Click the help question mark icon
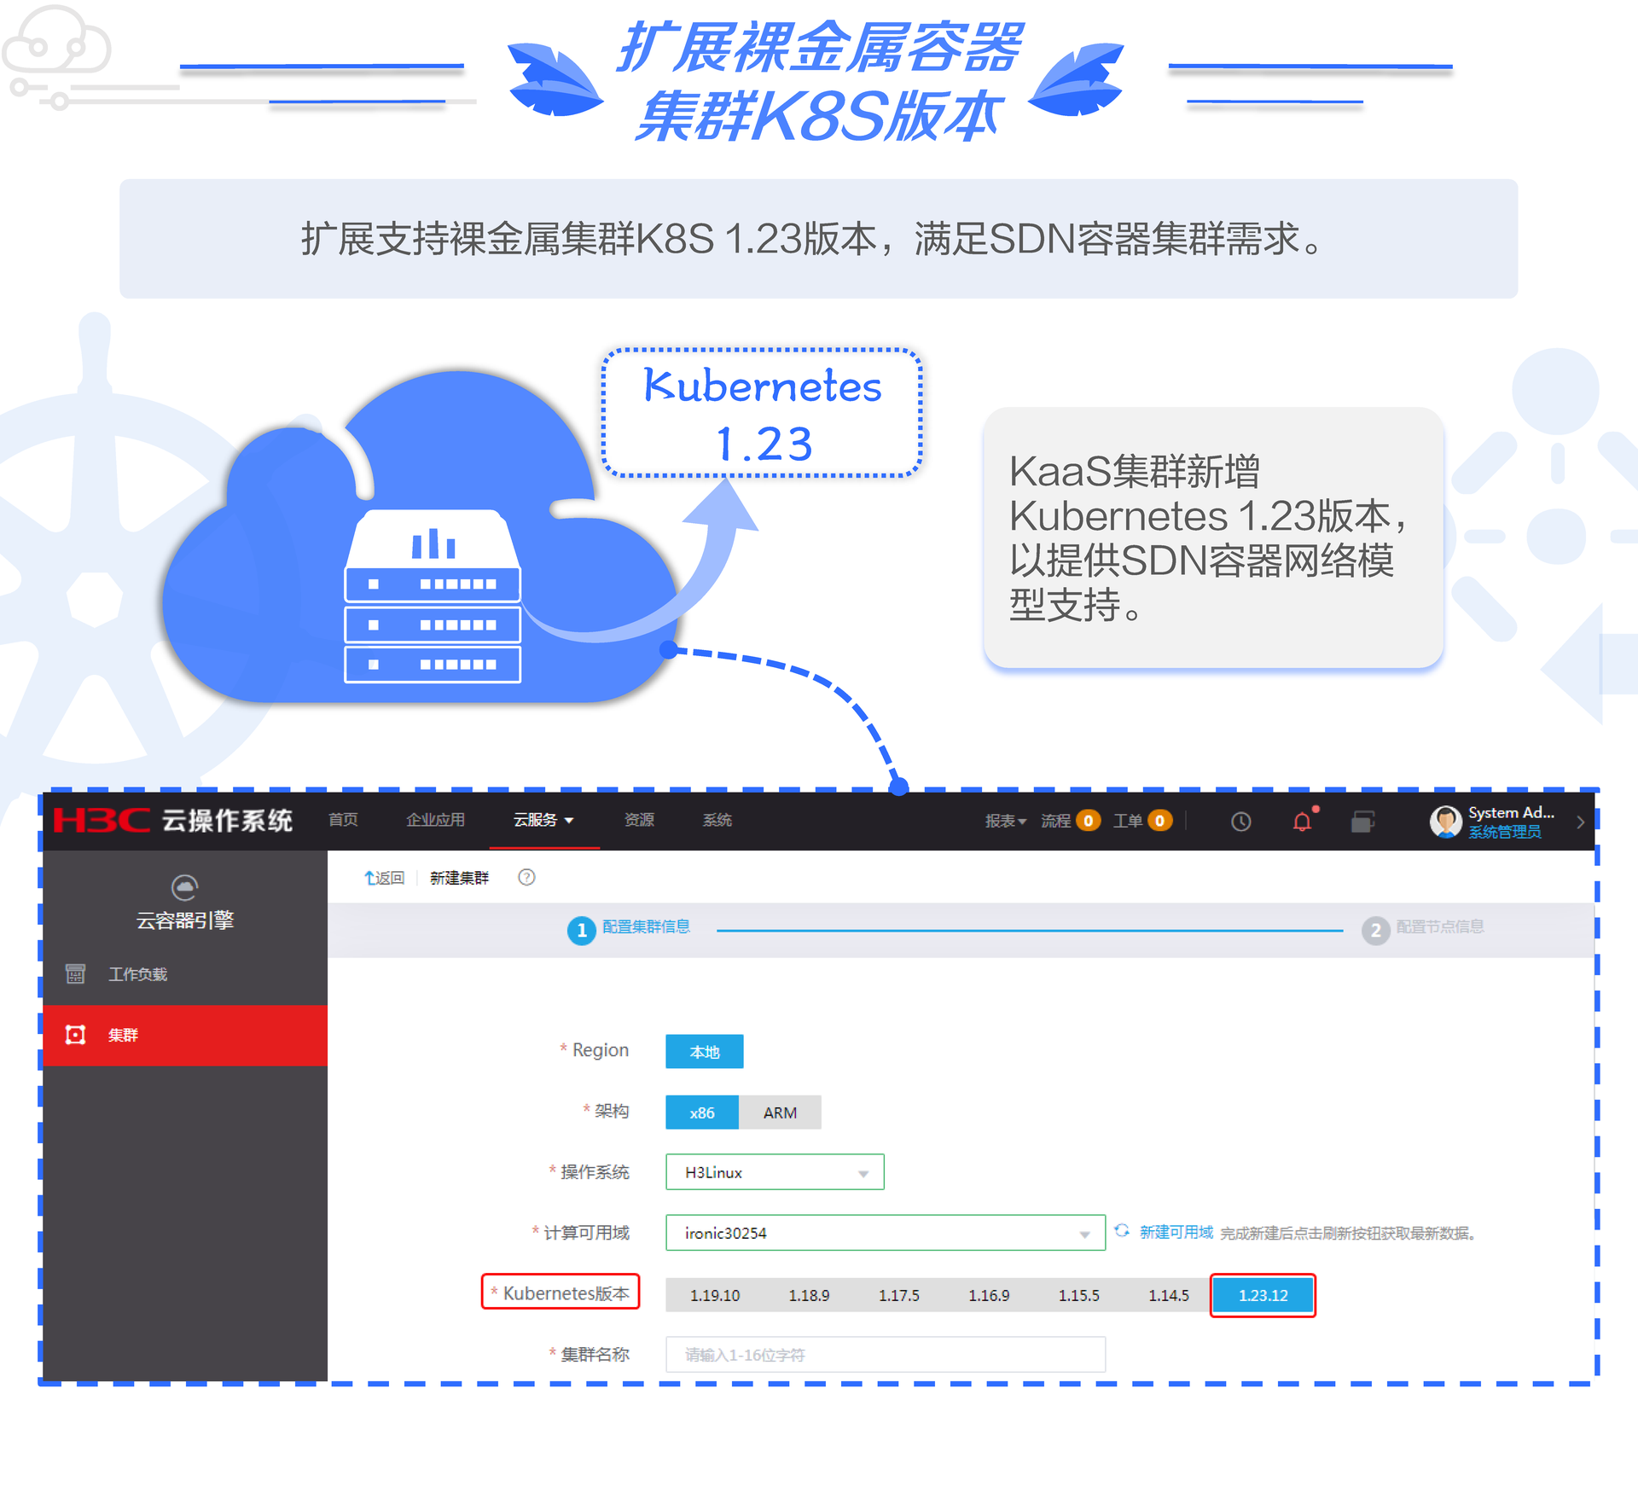1638x1499 pixels. coord(526,877)
